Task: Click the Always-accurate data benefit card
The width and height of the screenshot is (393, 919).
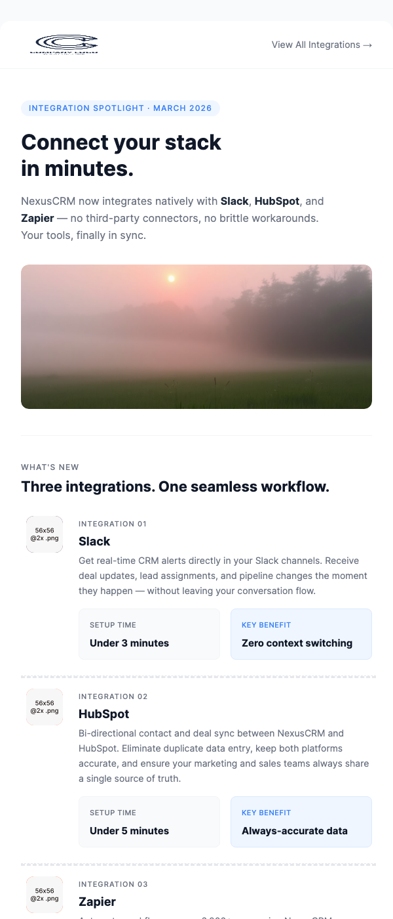Action: point(301,822)
